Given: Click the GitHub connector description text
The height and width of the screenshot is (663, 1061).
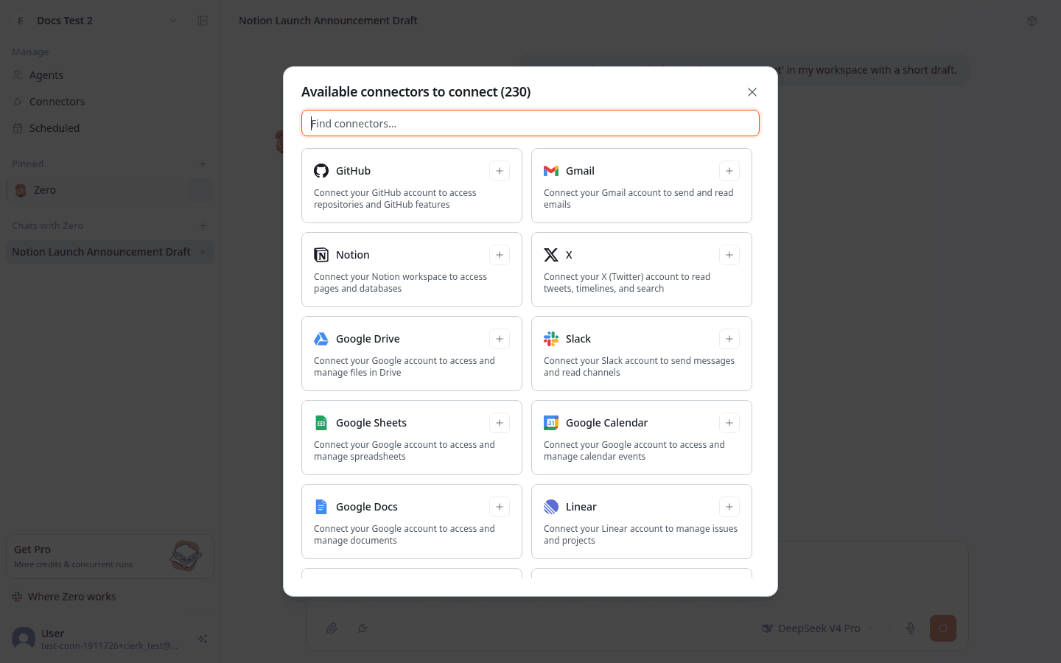Looking at the screenshot, I should [395, 199].
